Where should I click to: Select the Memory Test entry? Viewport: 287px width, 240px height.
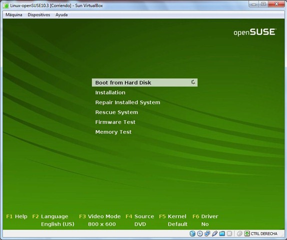coord(113,132)
